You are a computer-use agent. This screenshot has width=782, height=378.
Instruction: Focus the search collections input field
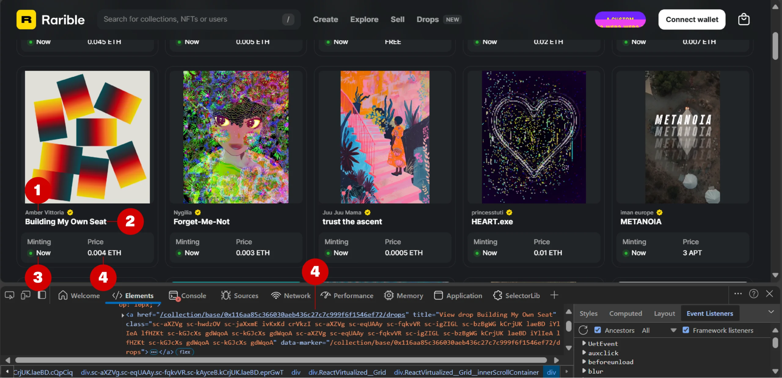point(199,20)
